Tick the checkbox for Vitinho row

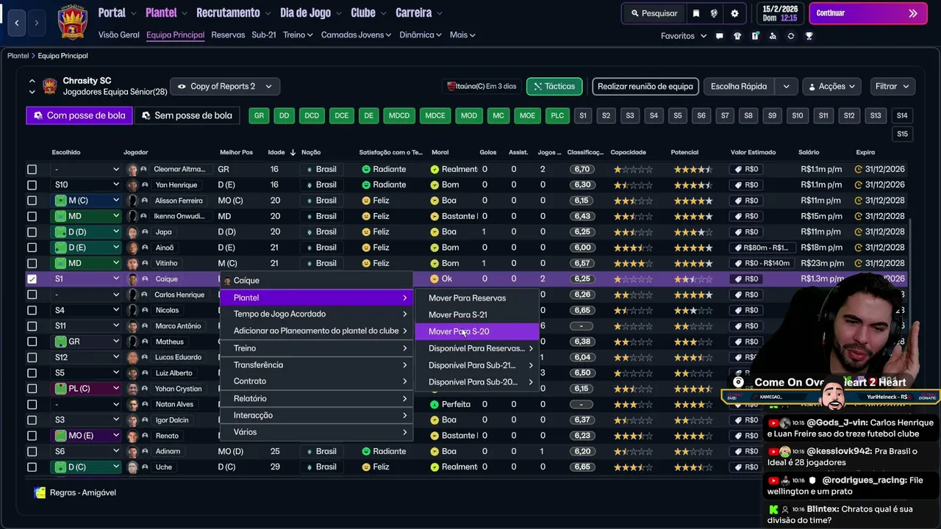coord(32,263)
